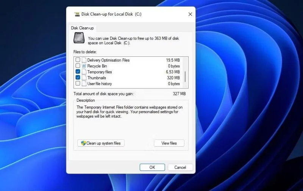This screenshot has width=303, height=191.
Task: Click the 6.53 MB size value
Action: pos(173,72)
